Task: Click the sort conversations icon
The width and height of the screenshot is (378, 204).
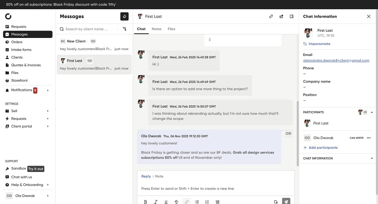Action: [x=125, y=29]
